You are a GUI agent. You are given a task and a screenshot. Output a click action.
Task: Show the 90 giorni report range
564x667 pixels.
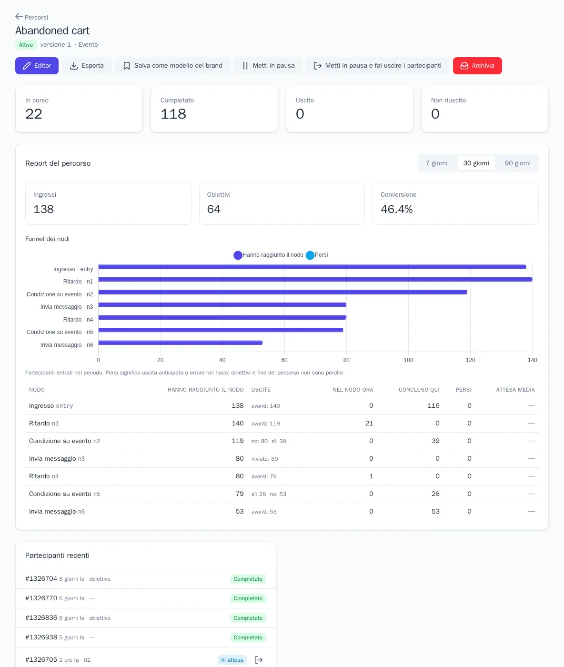tap(518, 163)
